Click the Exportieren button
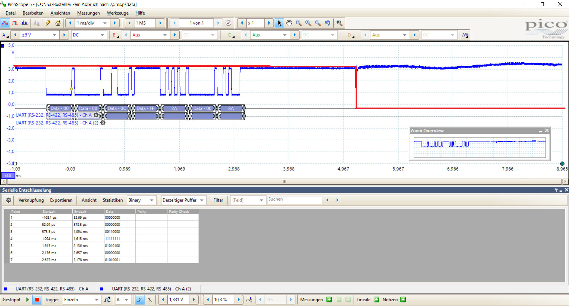The image size is (569, 306). (61, 200)
